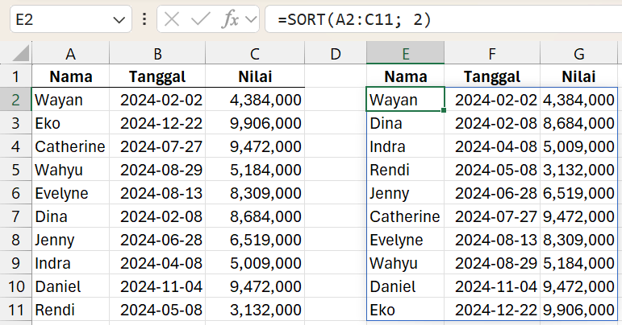The image size is (622, 325).
Task: Select column E header
Action: (406, 53)
